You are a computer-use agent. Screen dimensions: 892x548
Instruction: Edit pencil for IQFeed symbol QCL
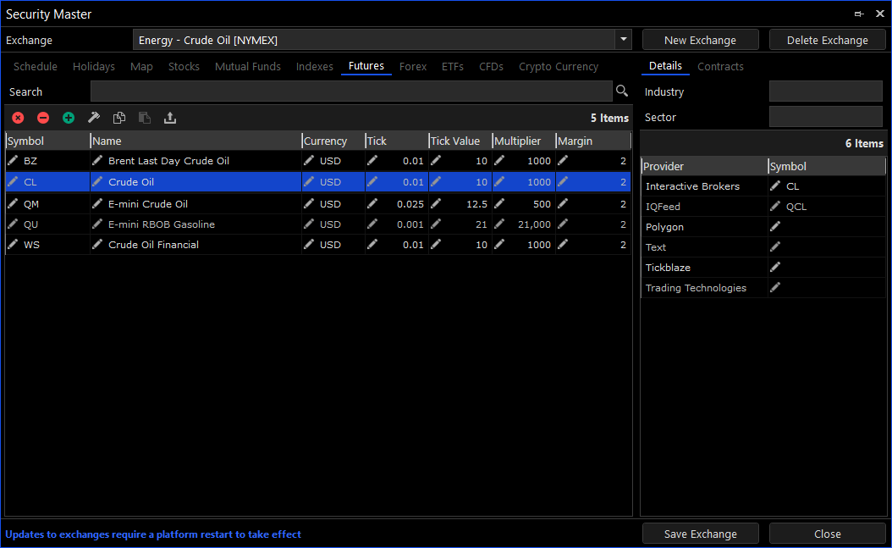[775, 207]
